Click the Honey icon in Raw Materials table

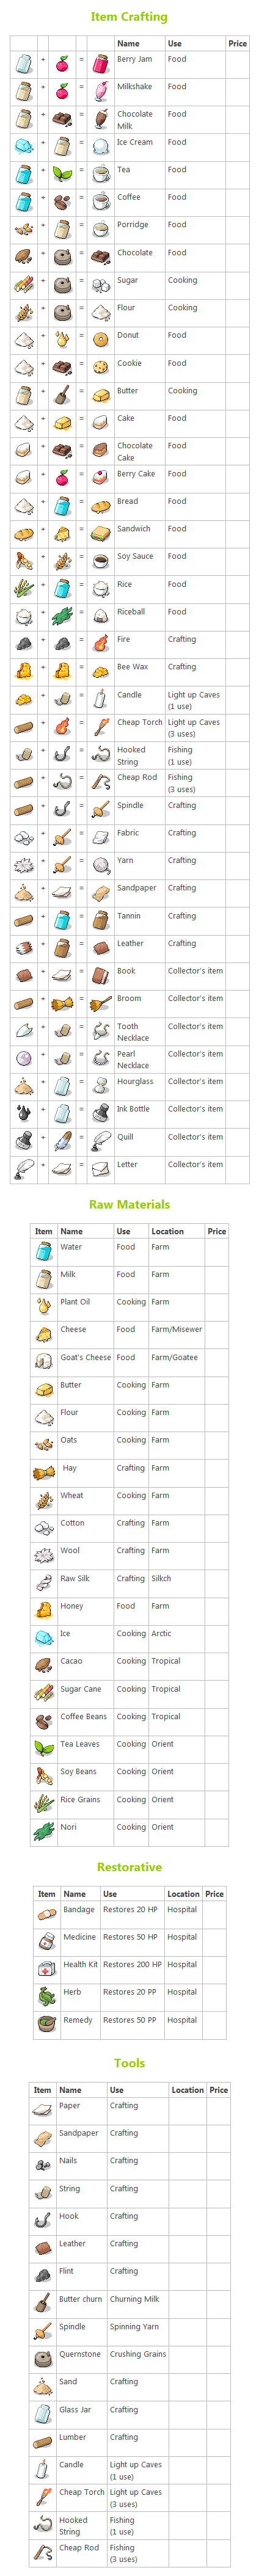point(44,1610)
